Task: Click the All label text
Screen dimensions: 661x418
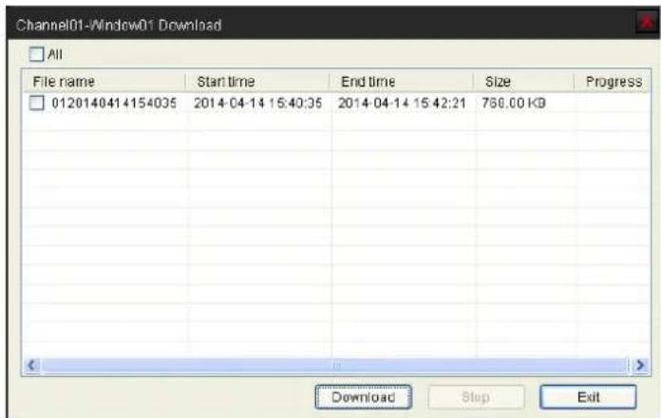Action: [55, 54]
